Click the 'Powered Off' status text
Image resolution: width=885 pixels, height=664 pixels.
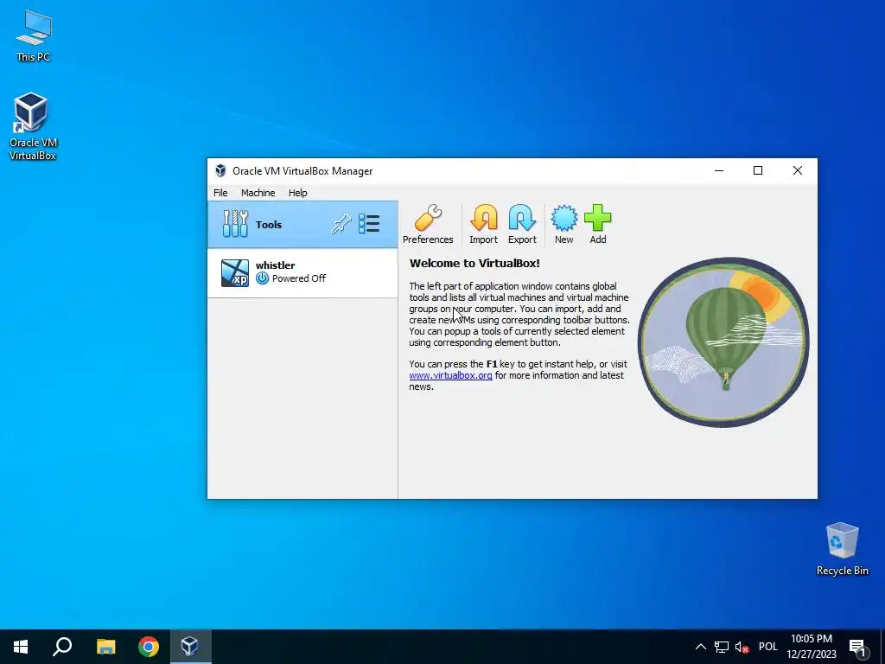[x=299, y=278]
